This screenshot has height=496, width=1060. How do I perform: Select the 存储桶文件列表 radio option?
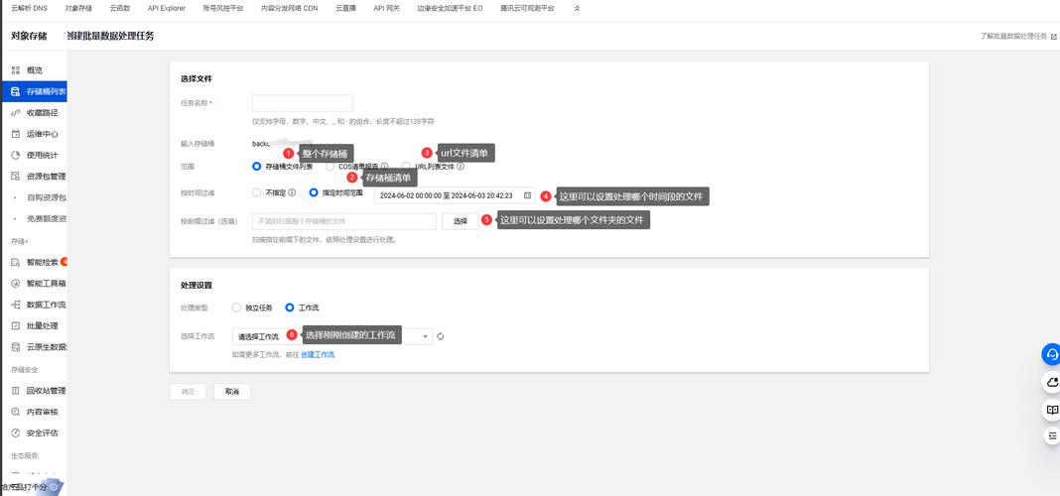tap(257, 167)
